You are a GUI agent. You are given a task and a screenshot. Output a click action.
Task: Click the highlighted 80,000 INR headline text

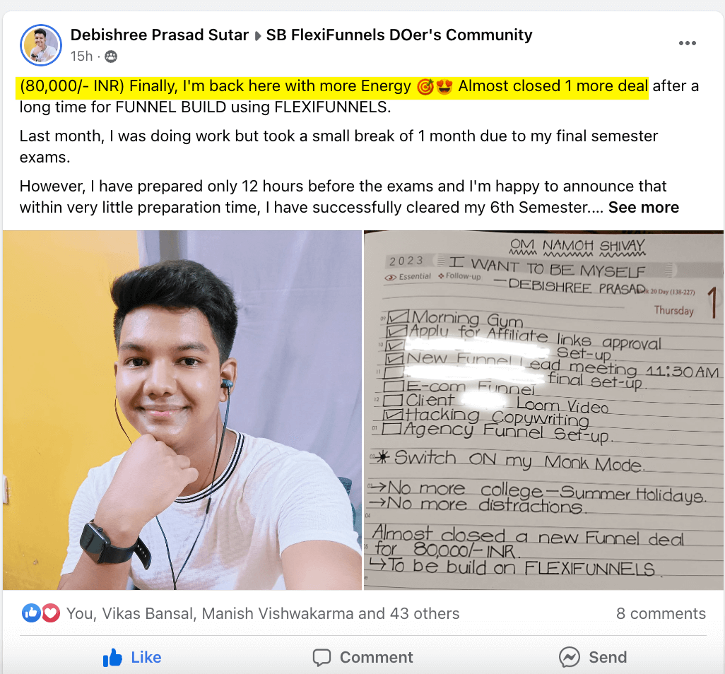(x=332, y=86)
